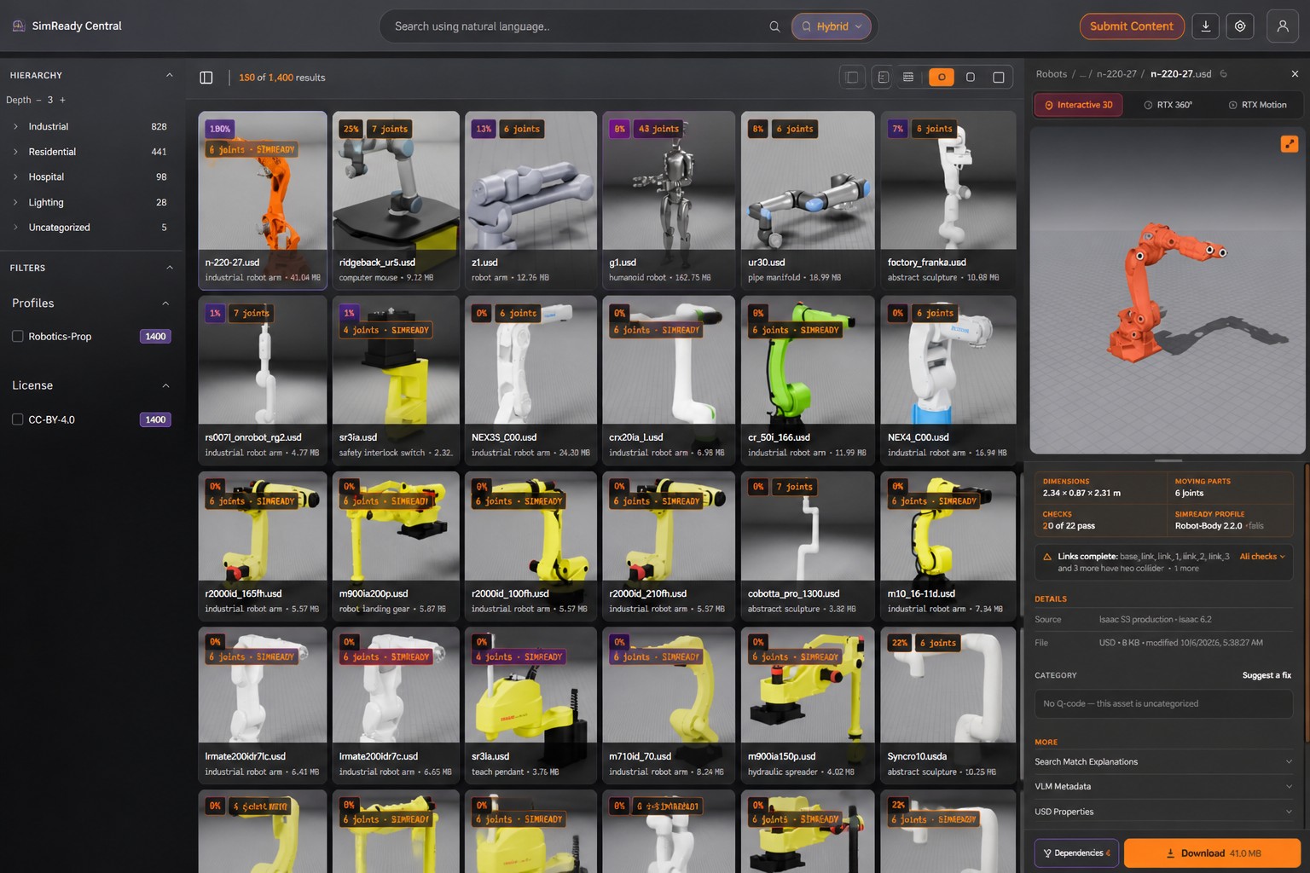Image resolution: width=1310 pixels, height=873 pixels.
Task: Click the SimReady Central logo icon
Action: [x=18, y=26]
